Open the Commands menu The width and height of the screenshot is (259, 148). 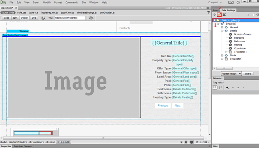[71, 2]
